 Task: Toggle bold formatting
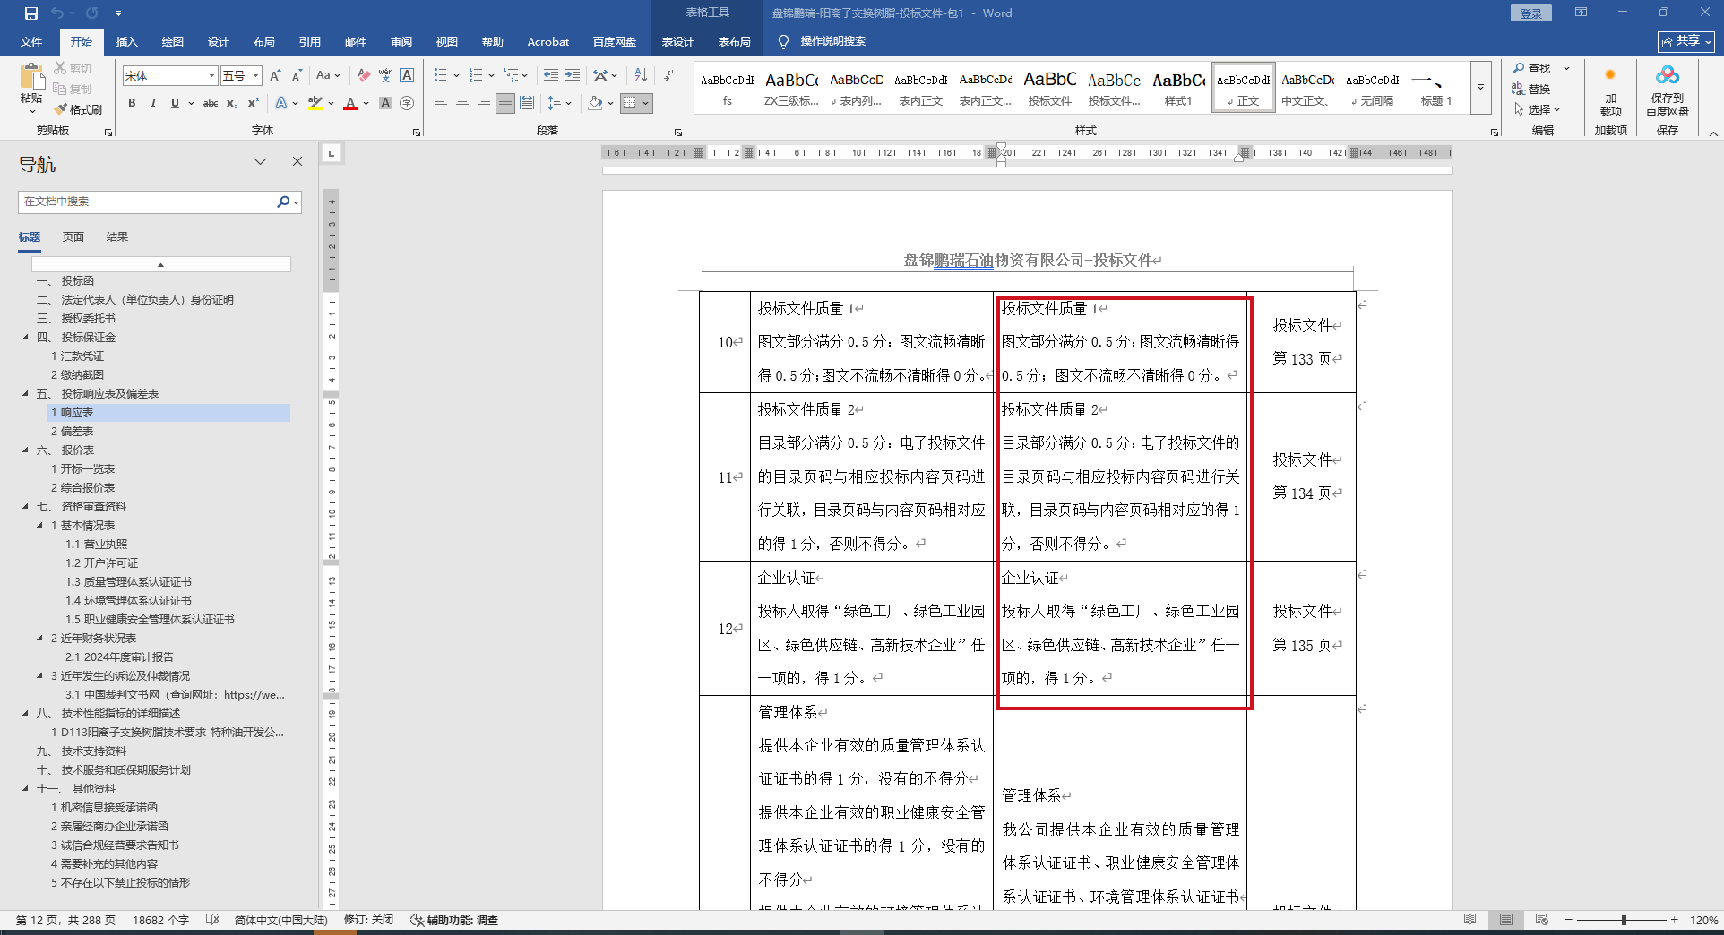[x=132, y=104]
